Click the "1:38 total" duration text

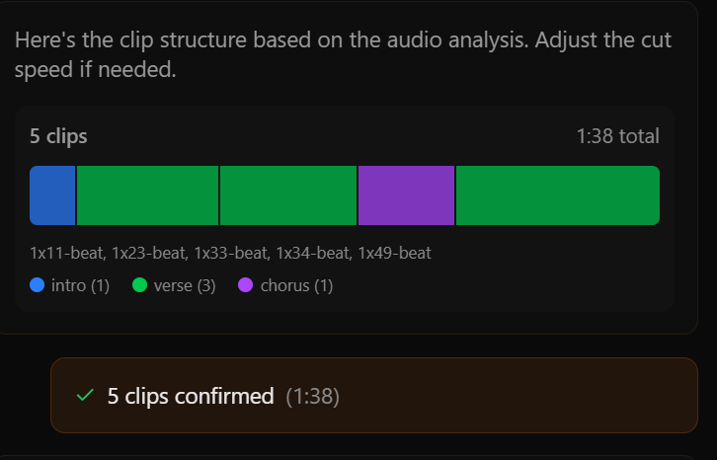[x=618, y=136]
